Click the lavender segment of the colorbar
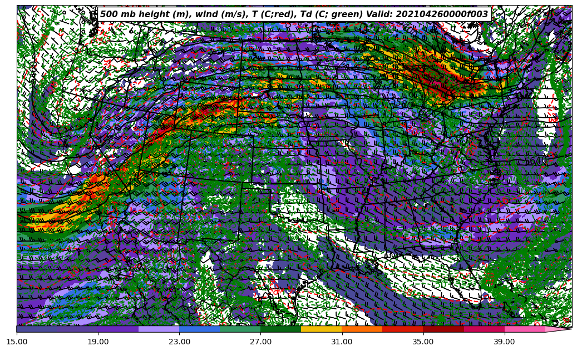Screen dimensions: 577x351 tap(159, 329)
